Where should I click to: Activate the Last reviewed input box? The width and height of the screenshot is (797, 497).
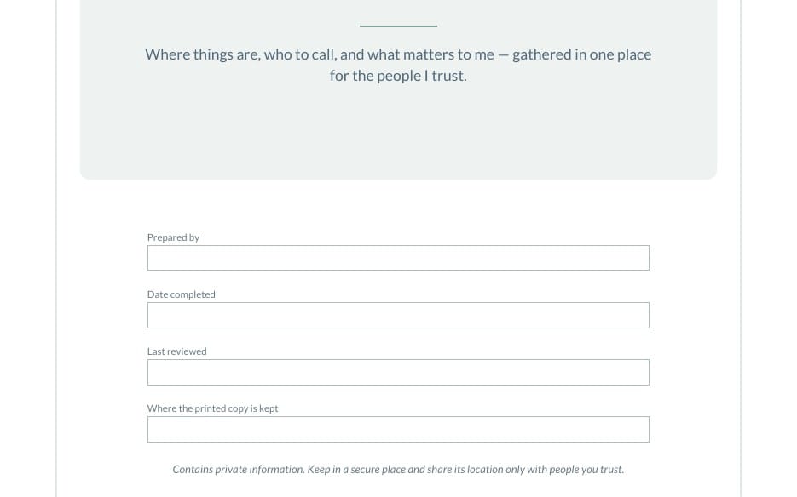pos(398,372)
